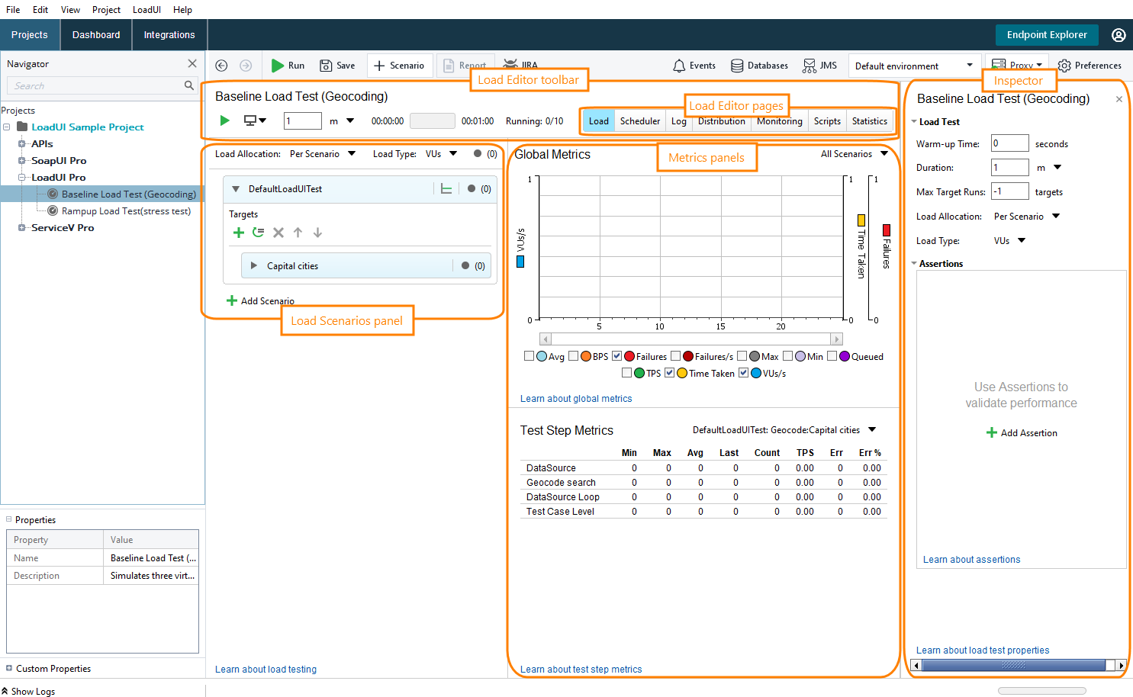Open the All Scenarios dropdown
The height and width of the screenshot is (697, 1133).
pos(855,154)
